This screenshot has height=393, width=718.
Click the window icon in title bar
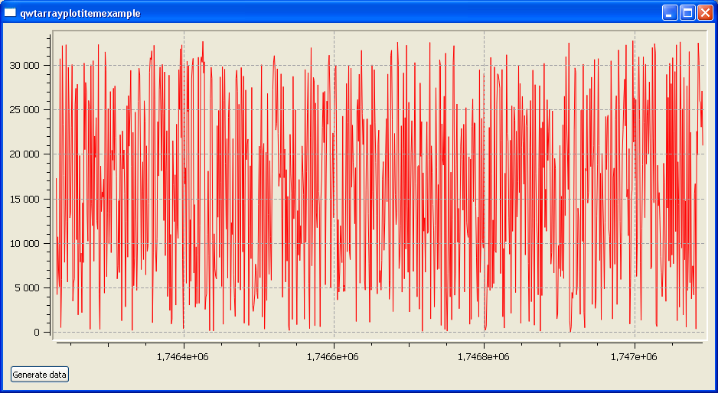tap(10, 13)
